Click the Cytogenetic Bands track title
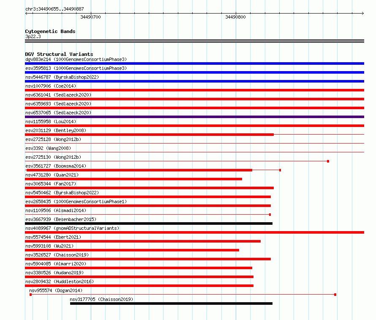The width and height of the screenshot is (376, 320). (50, 31)
